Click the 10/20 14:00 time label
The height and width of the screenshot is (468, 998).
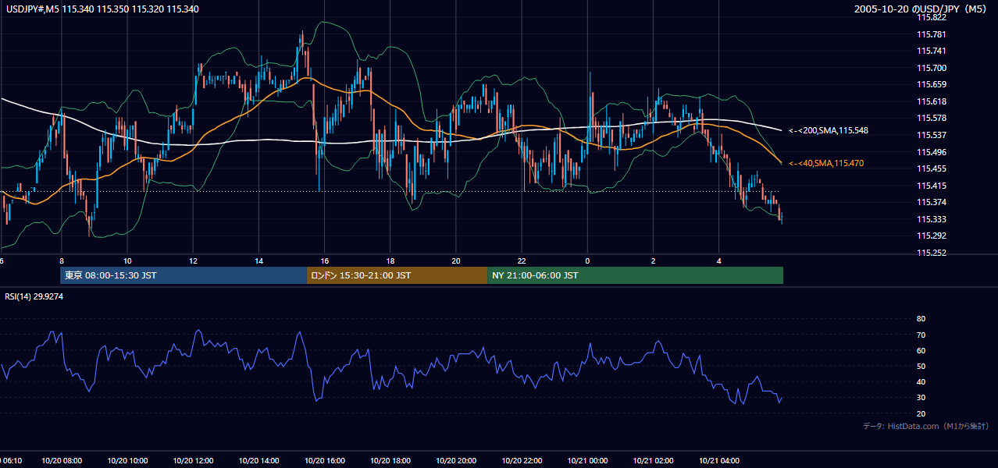coord(258,461)
